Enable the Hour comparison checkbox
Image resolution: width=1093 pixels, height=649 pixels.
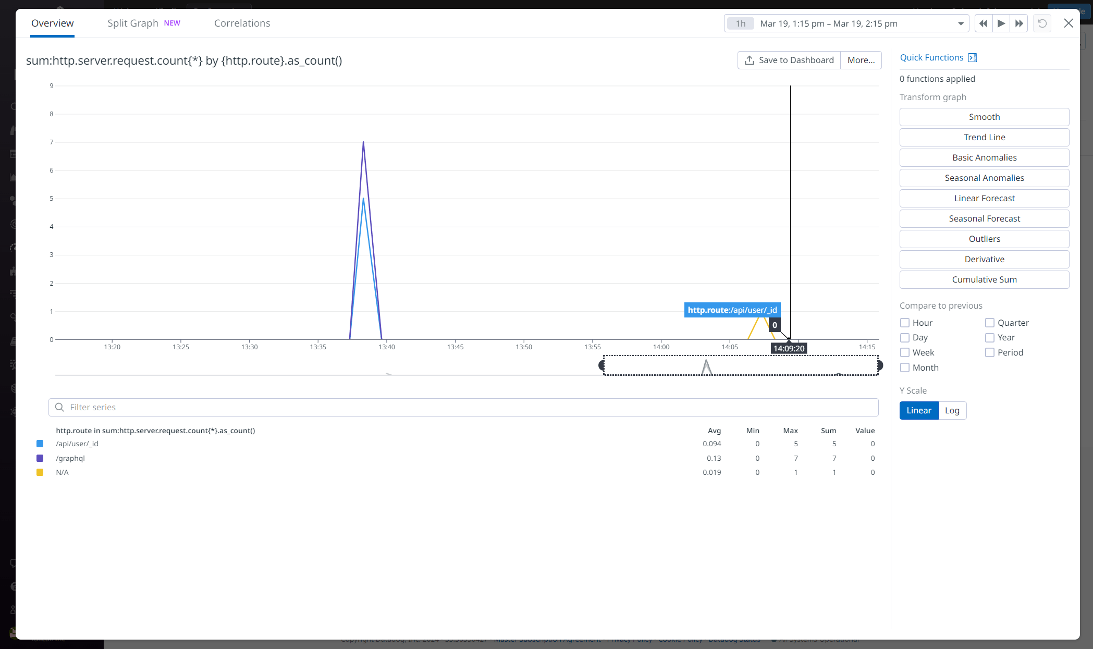[x=905, y=322]
